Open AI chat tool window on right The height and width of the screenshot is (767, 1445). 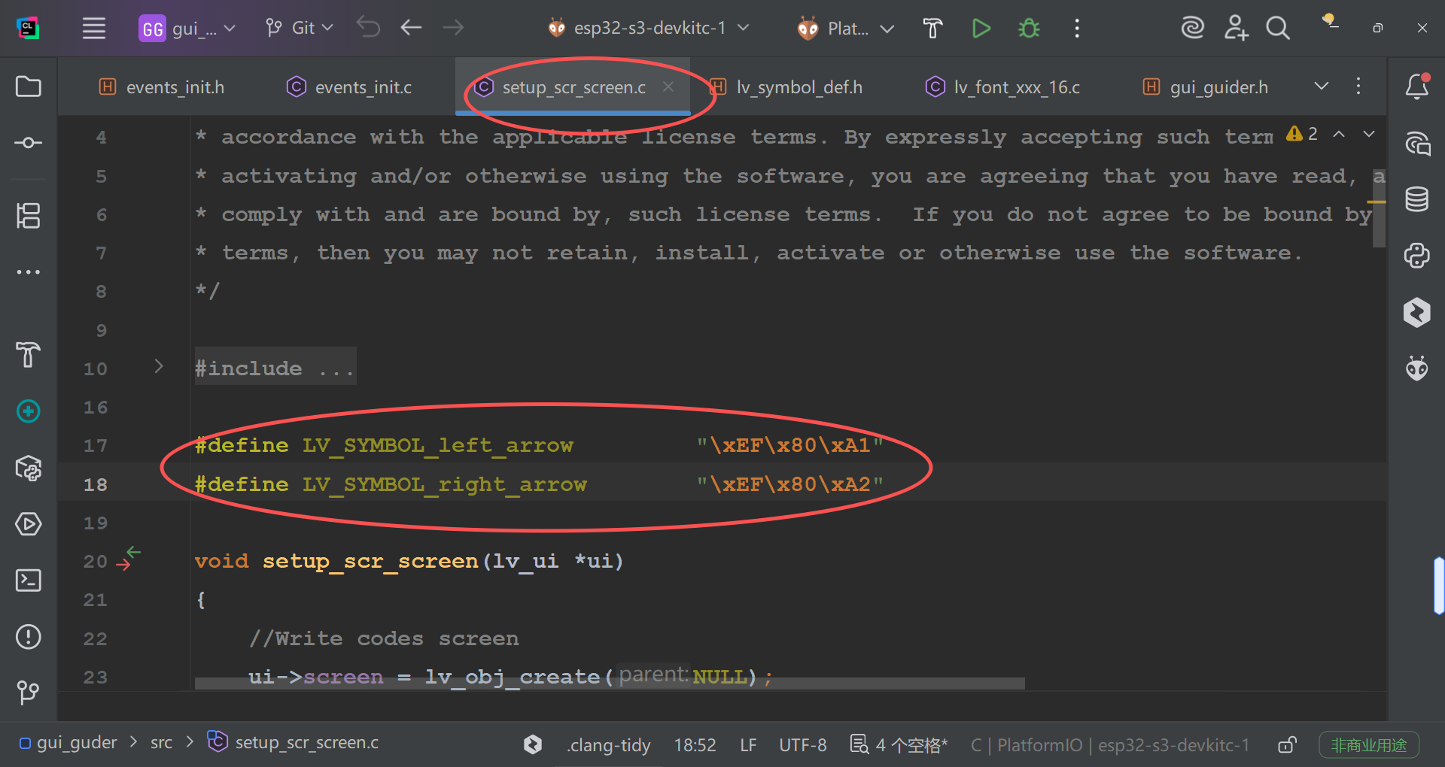tap(1417, 143)
